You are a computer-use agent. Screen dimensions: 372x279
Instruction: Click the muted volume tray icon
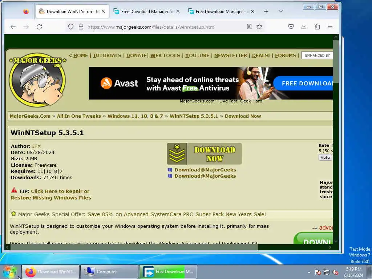pos(335,272)
